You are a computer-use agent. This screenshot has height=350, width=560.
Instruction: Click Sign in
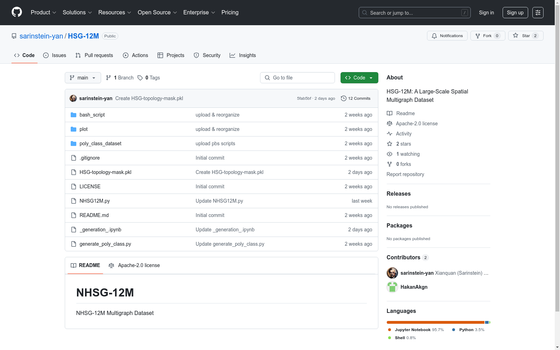pyautogui.click(x=486, y=13)
